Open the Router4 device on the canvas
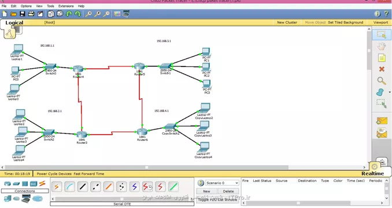 coord(78,69)
